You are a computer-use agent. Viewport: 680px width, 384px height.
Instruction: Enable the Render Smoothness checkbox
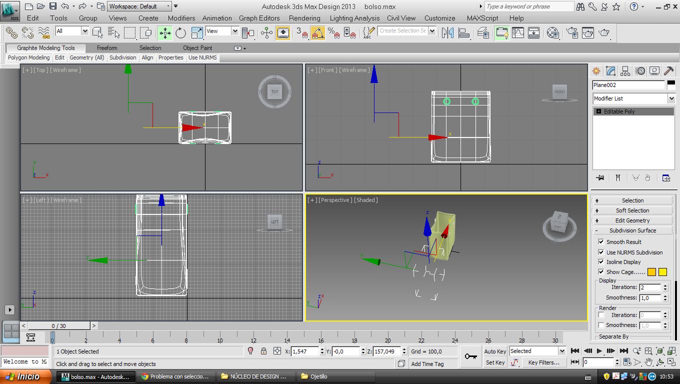[601, 325]
